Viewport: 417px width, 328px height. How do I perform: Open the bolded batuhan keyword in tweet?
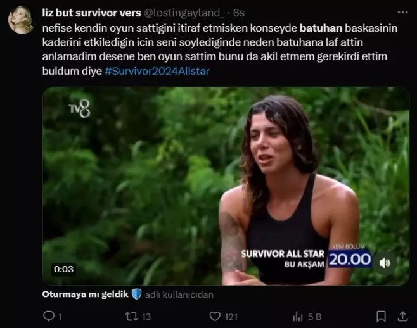[321, 28]
